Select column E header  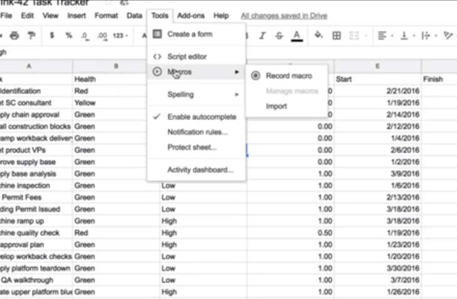click(x=377, y=66)
